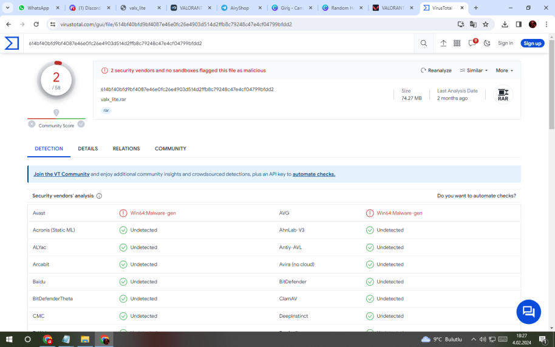
Task: Close the VirusTotal tab
Action: pos(462,8)
